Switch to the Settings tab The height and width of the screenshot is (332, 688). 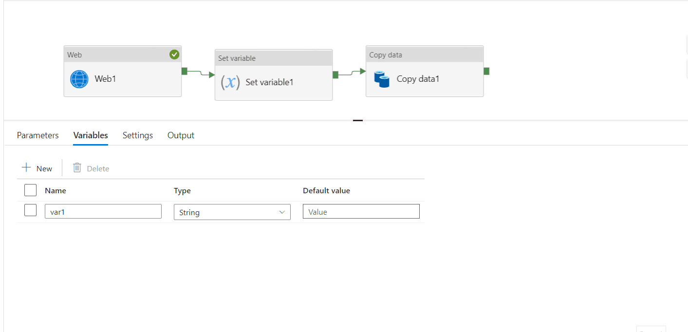137,135
